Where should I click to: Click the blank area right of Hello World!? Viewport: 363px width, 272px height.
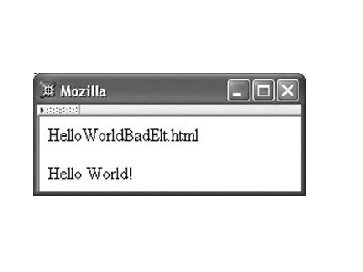(x=215, y=173)
